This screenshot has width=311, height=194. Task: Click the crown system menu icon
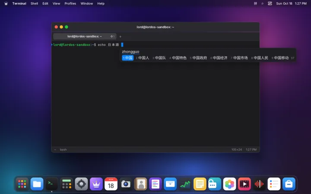6,3
